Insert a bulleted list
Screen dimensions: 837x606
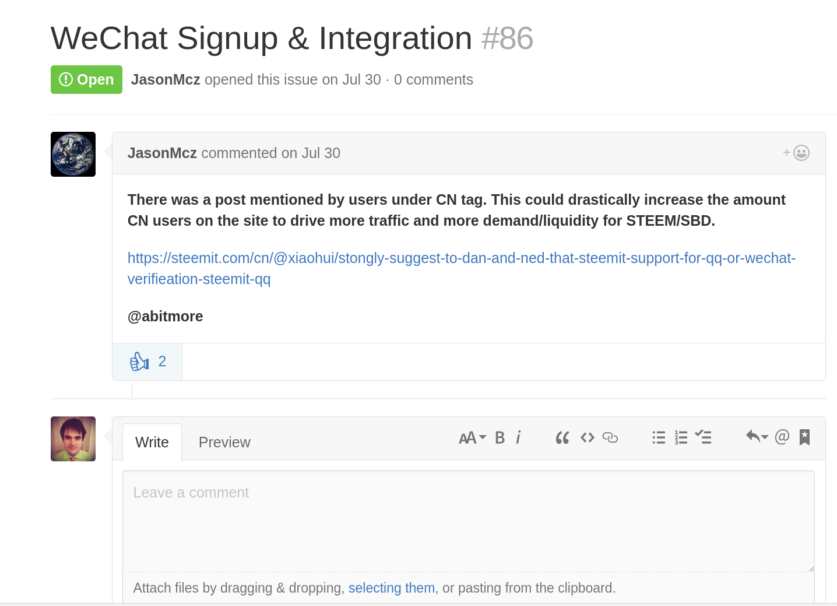(659, 437)
